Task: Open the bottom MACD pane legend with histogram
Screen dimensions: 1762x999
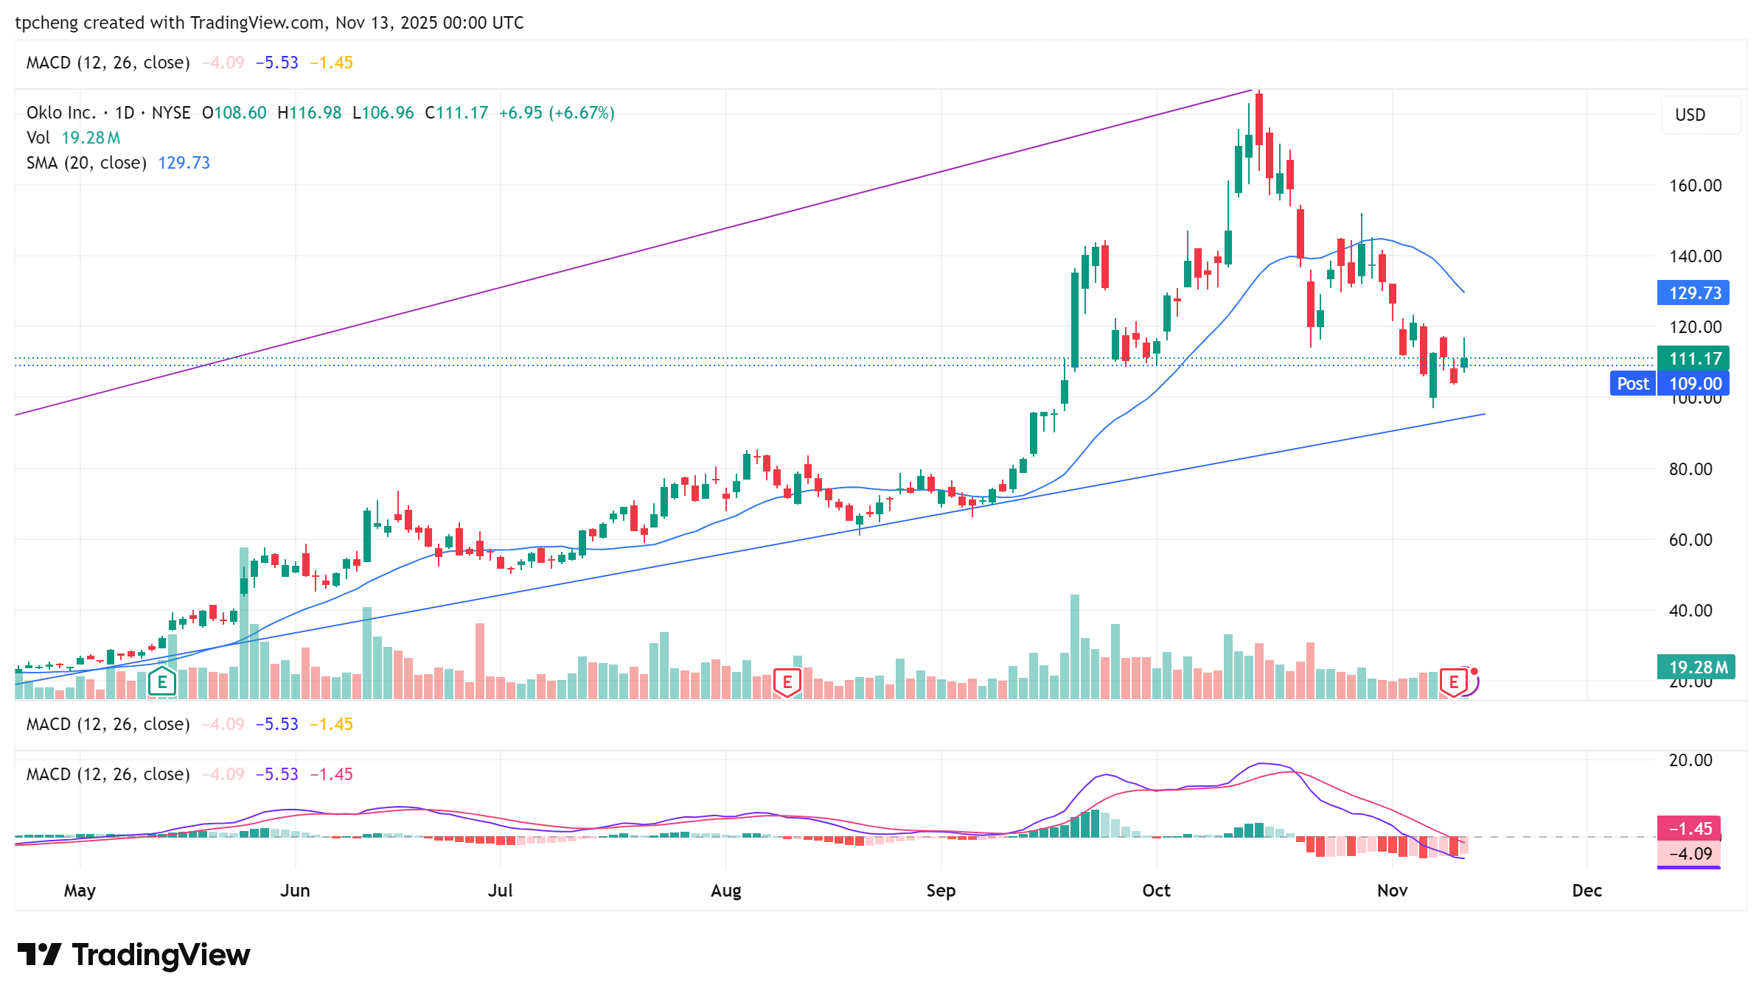Action: click(108, 774)
